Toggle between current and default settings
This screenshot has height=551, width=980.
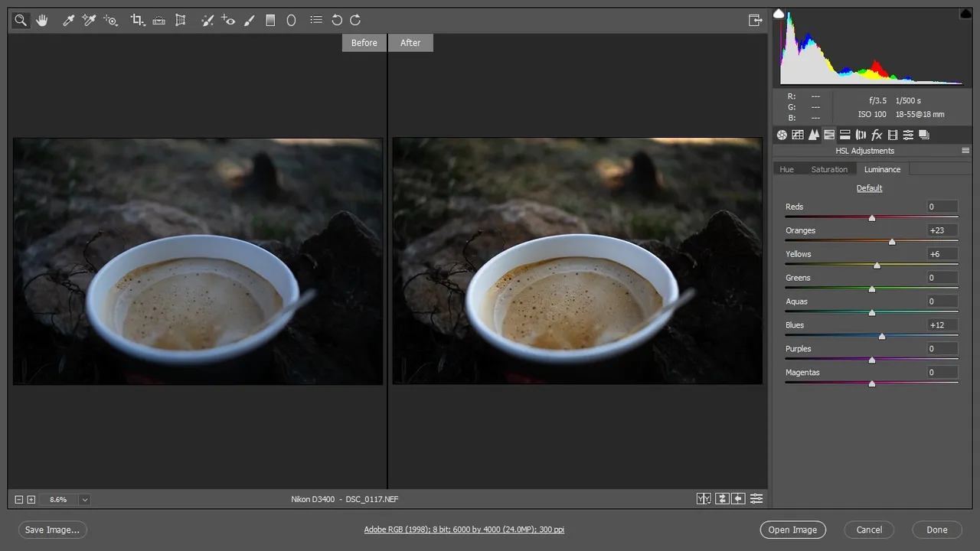tap(756, 499)
